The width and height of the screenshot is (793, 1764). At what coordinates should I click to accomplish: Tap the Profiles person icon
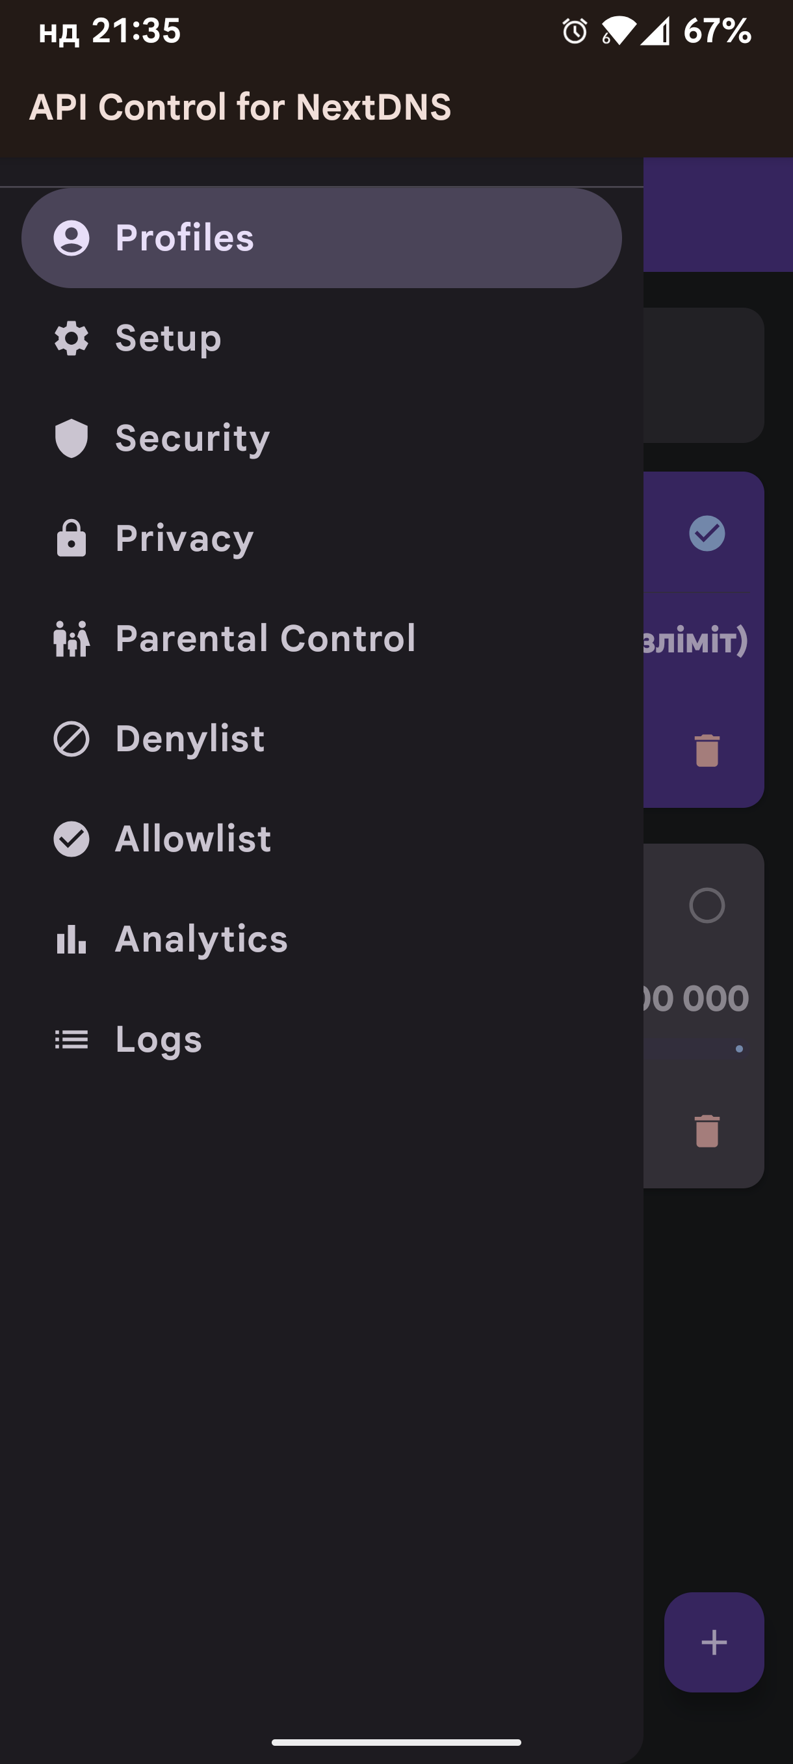click(71, 237)
